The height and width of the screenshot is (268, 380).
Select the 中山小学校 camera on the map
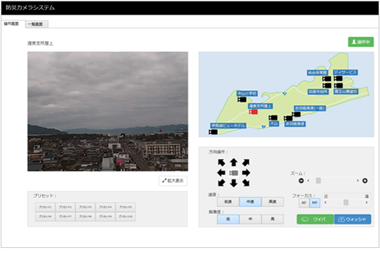(242, 99)
